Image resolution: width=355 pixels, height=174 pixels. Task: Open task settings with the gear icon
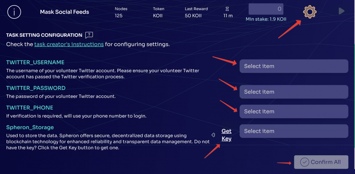pos(310,12)
